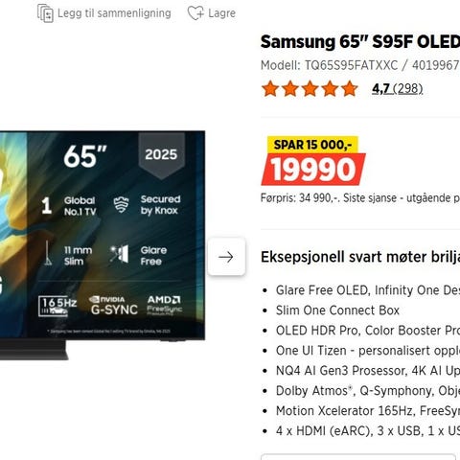Image resolution: width=460 pixels, height=460 pixels.
Task: Click the compare icon beside Legg til sammenligning
Action: [x=45, y=13]
